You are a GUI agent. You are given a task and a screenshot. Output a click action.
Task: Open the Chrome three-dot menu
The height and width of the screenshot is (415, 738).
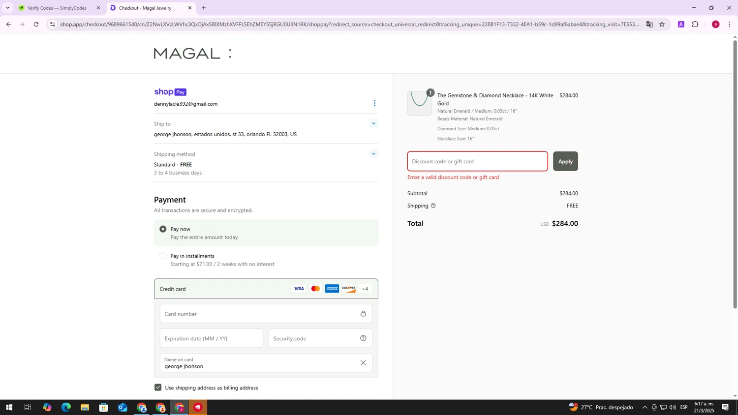(x=730, y=24)
